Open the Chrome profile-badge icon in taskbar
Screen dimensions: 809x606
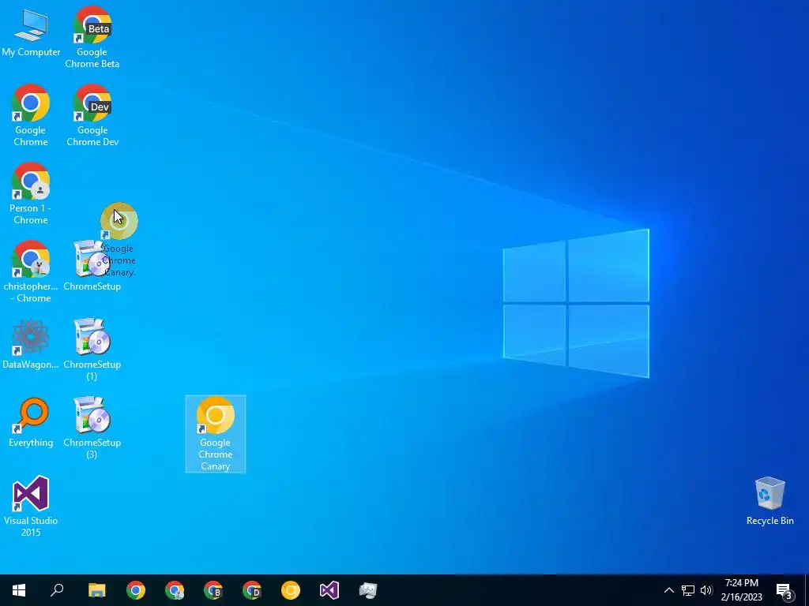(175, 590)
